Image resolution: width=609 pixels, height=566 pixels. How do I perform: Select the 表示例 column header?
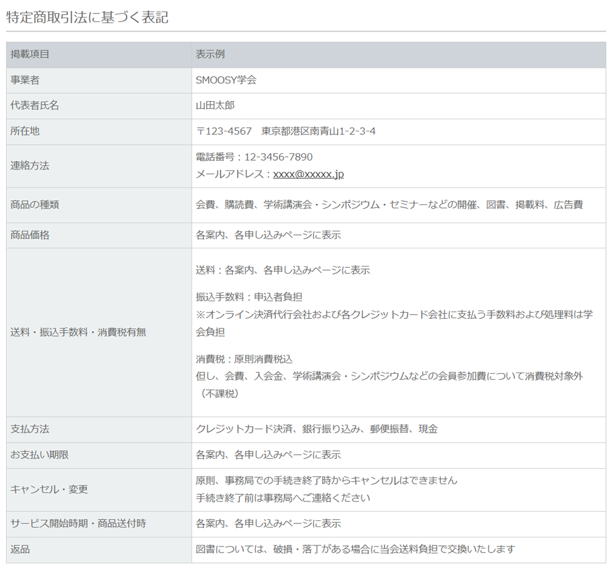click(x=210, y=54)
